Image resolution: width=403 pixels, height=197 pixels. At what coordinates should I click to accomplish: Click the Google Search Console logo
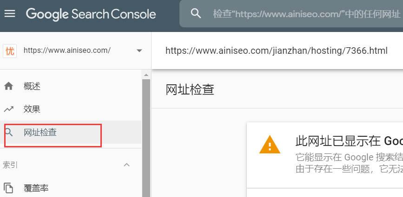pyautogui.click(x=91, y=14)
